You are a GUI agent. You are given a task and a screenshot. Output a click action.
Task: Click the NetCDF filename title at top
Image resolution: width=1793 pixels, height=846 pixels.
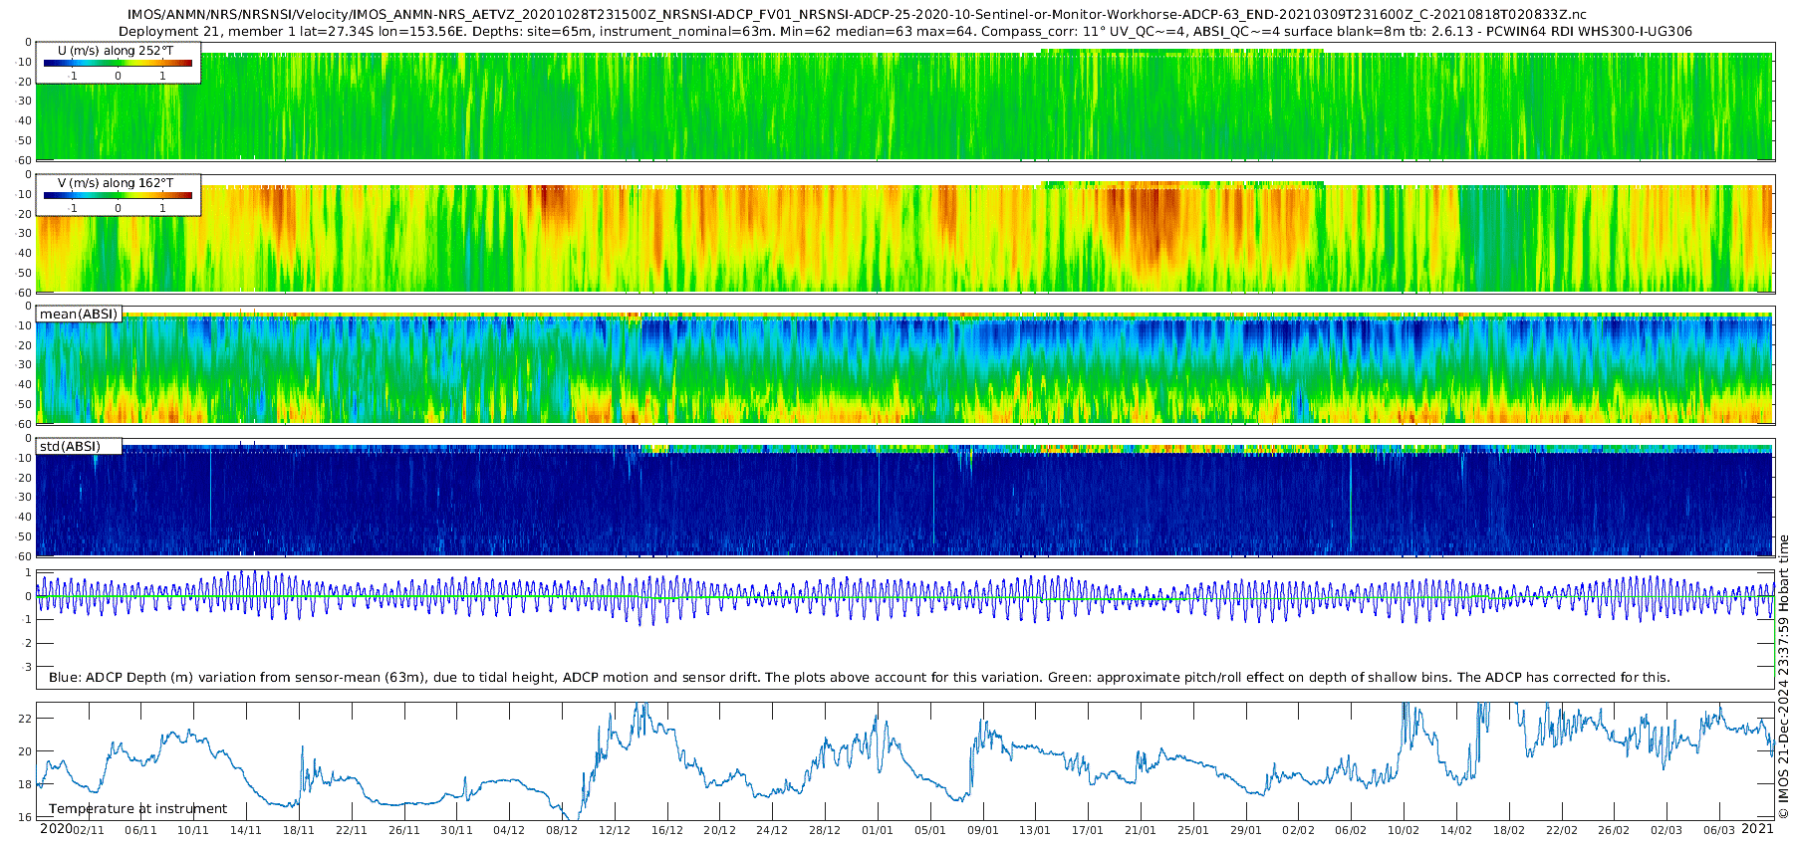coord(857,15)
